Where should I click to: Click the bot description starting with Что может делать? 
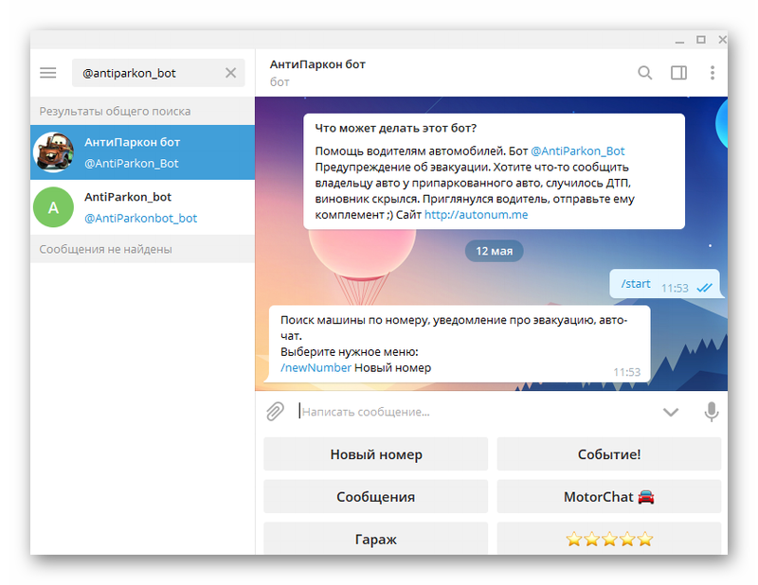coord(494,171)
